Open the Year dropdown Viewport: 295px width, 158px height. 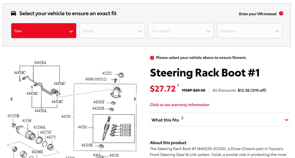(44, 31)
